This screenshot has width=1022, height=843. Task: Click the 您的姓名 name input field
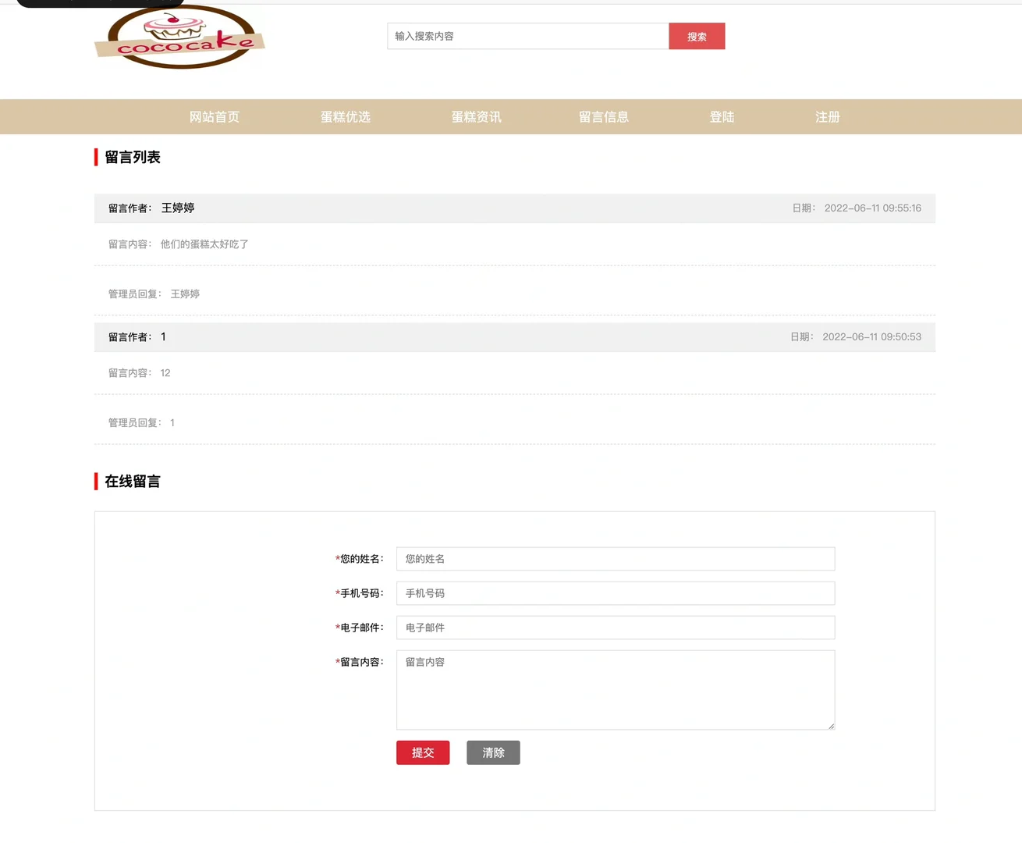coord(615,558)
